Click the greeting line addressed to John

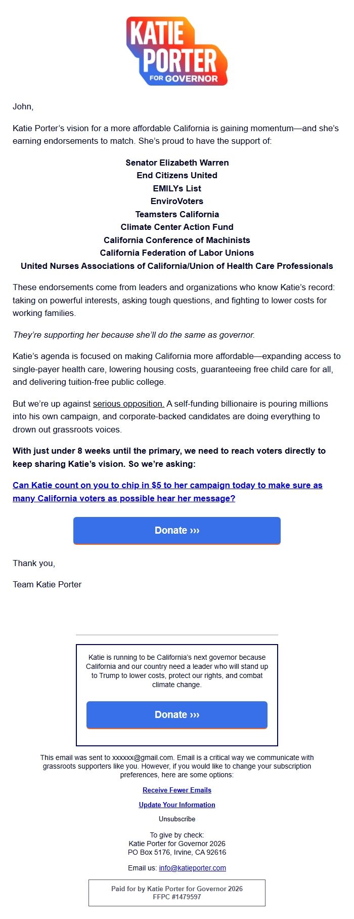pos(22,107)
